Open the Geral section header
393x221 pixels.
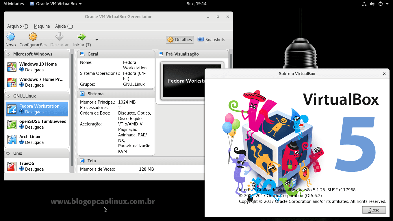click(x=116, y=54)
